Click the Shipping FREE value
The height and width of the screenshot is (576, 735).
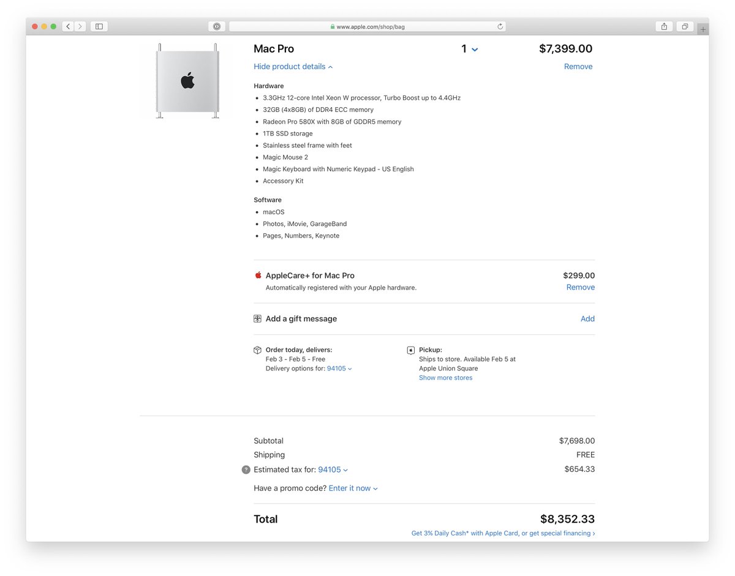tap(586, 455)
